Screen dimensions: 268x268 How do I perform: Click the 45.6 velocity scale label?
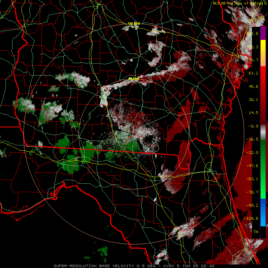click(253, 86)
